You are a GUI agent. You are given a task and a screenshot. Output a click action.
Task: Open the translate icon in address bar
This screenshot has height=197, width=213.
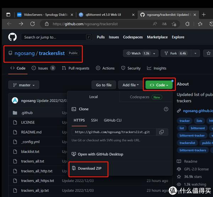[164, 24]
